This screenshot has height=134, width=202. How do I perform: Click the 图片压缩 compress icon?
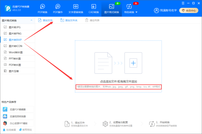point(5,71)
